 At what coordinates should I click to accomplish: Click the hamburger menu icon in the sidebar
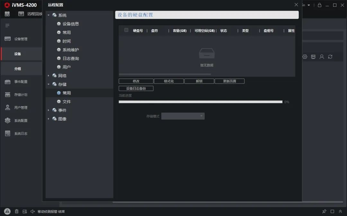(x=7, y=26)
